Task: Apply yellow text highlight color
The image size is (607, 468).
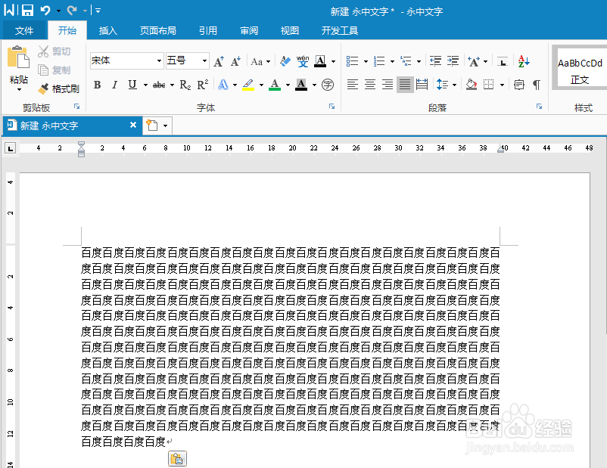Action: tap(248, 85)
